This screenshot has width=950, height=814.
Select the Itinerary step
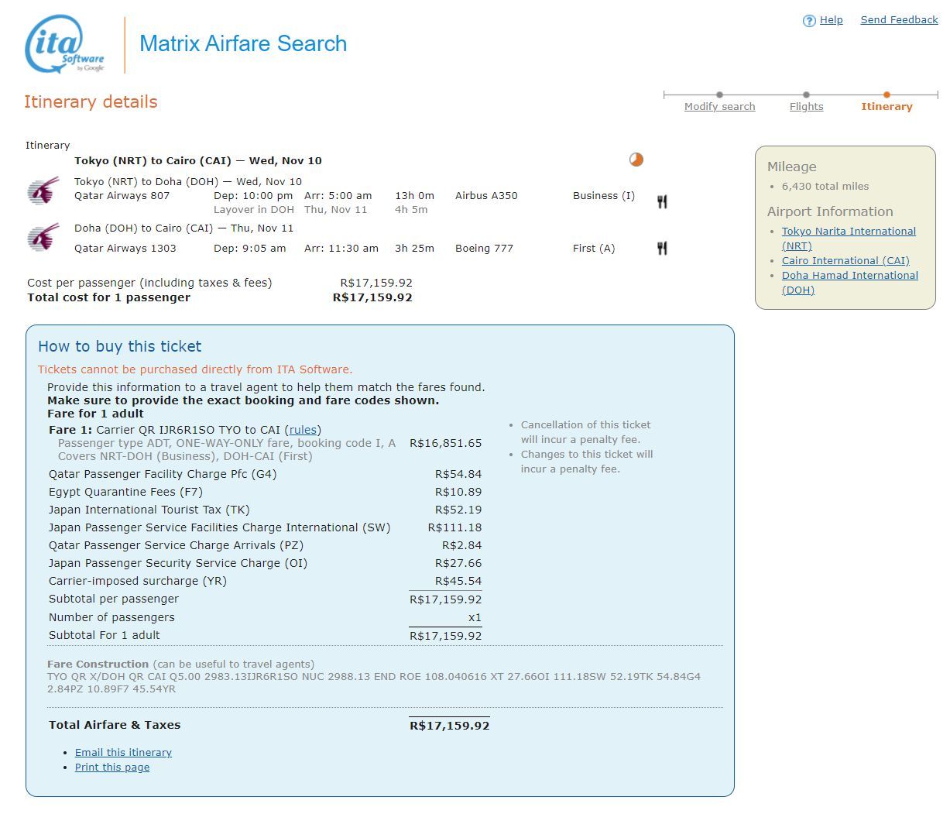coord(887,107)
